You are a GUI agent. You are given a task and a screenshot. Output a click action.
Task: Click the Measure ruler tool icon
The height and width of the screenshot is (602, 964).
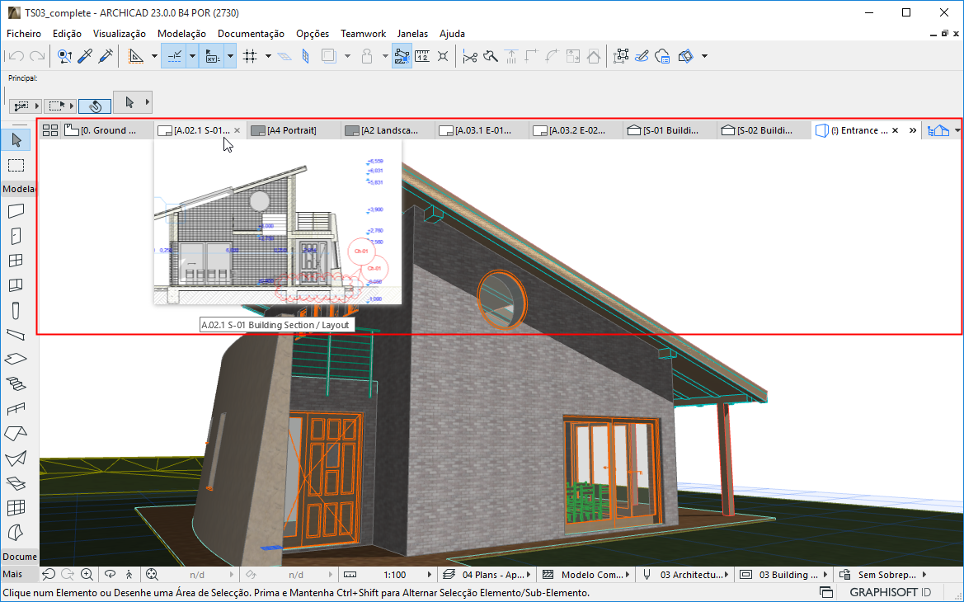pyautogui.click(x=422, y=56)
